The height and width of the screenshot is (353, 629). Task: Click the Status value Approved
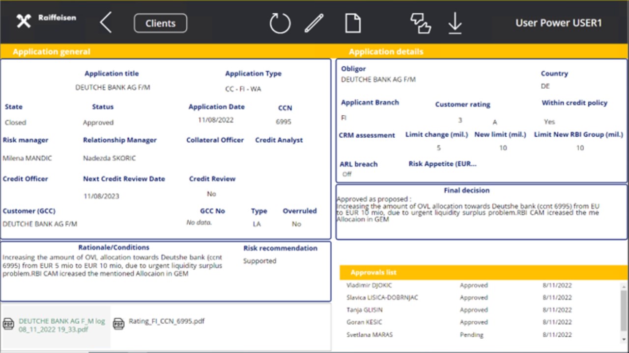[98, 123]
